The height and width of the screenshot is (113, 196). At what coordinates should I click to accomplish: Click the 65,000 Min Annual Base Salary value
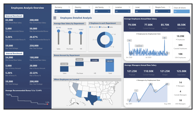(x=9, y=20)
